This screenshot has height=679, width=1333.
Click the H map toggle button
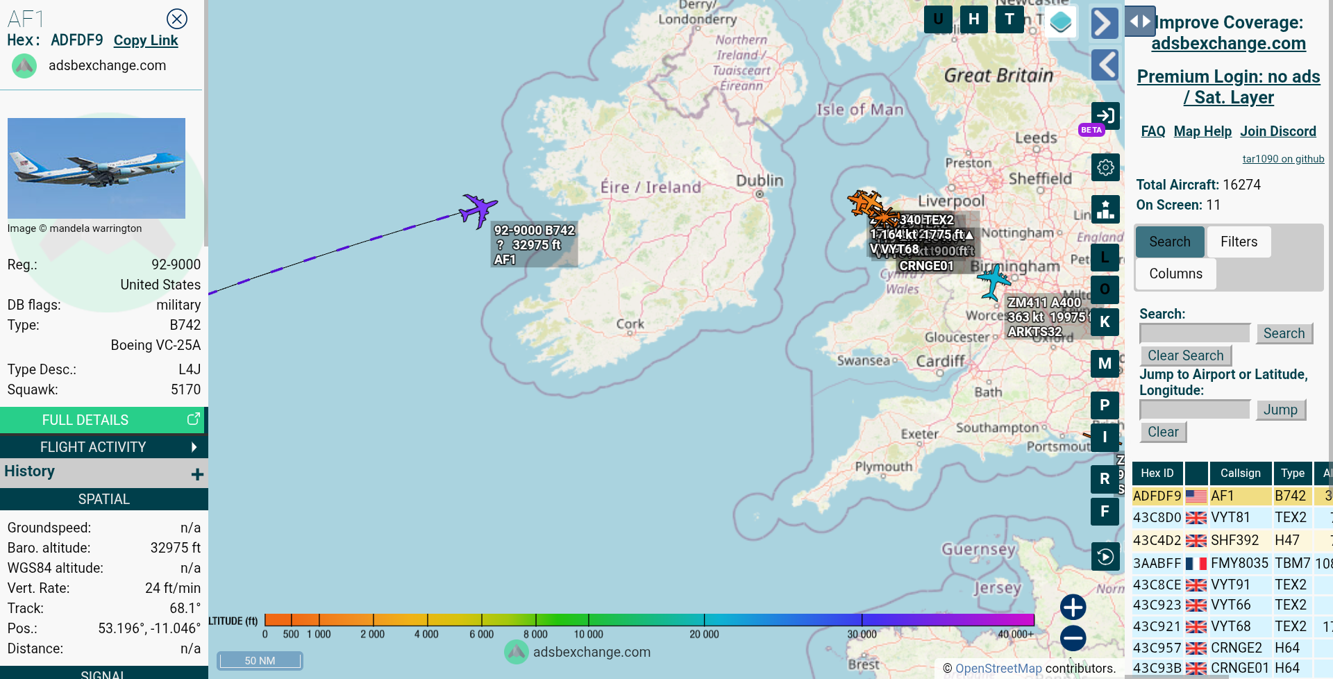974,19
